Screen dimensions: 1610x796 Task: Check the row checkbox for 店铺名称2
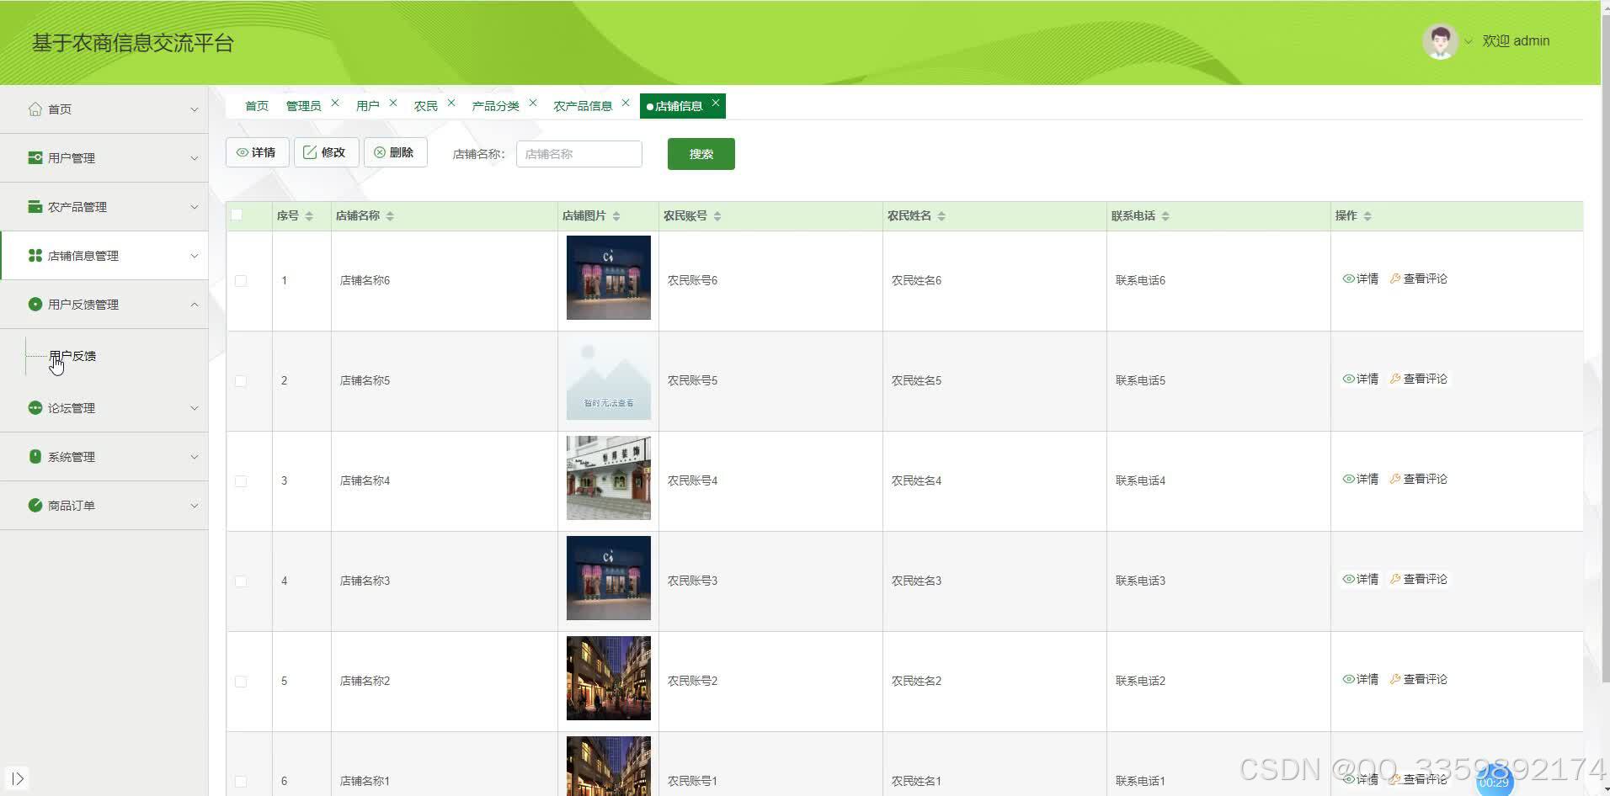241,682
